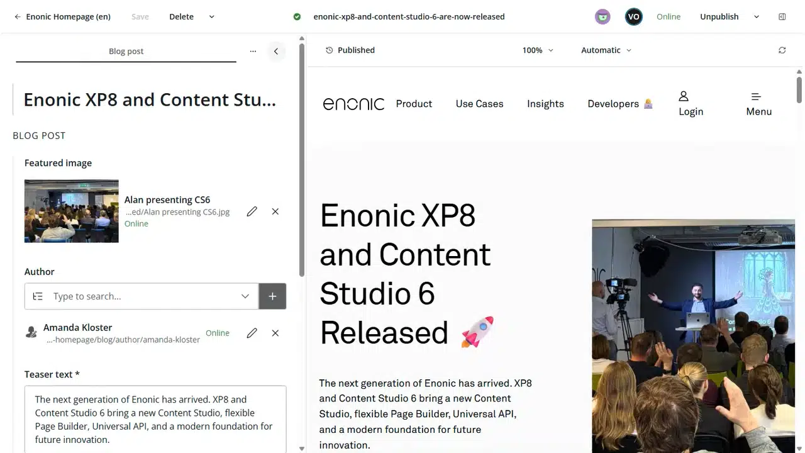Click the Teaser text field label

point(52,374)
